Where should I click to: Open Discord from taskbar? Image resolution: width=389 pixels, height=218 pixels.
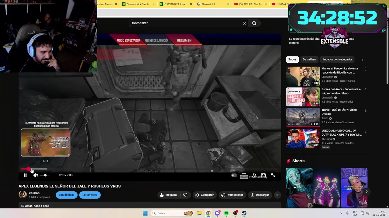(x=217, y=213)
